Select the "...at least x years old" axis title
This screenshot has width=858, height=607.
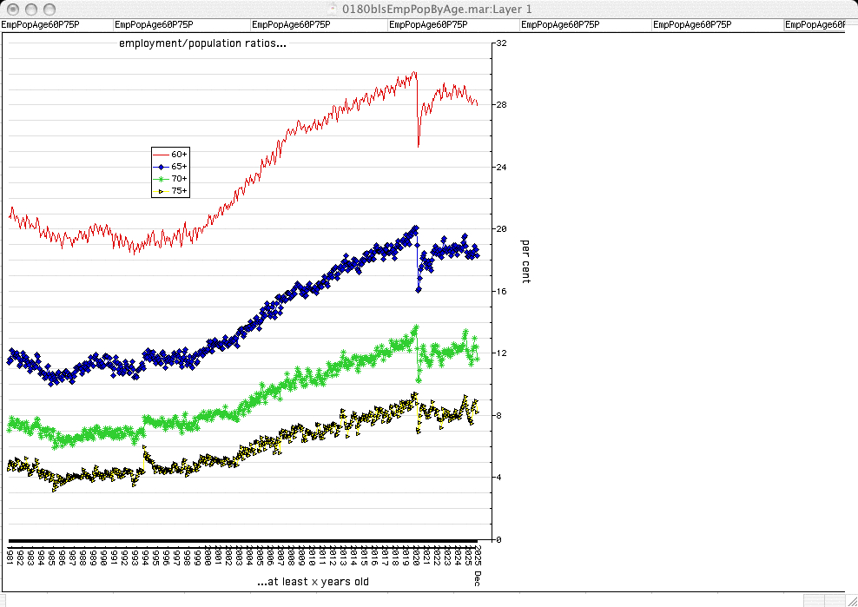click(x=313, y=581)
